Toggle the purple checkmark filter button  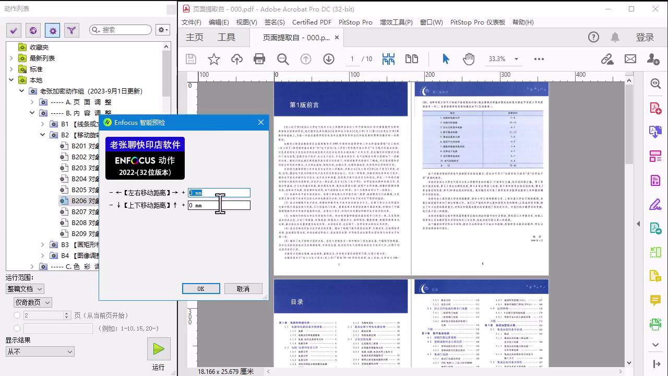[14, 30]
